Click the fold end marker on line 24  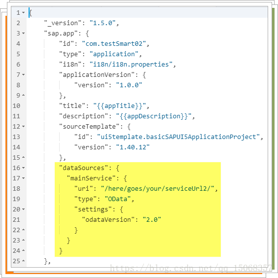point(23,251)
